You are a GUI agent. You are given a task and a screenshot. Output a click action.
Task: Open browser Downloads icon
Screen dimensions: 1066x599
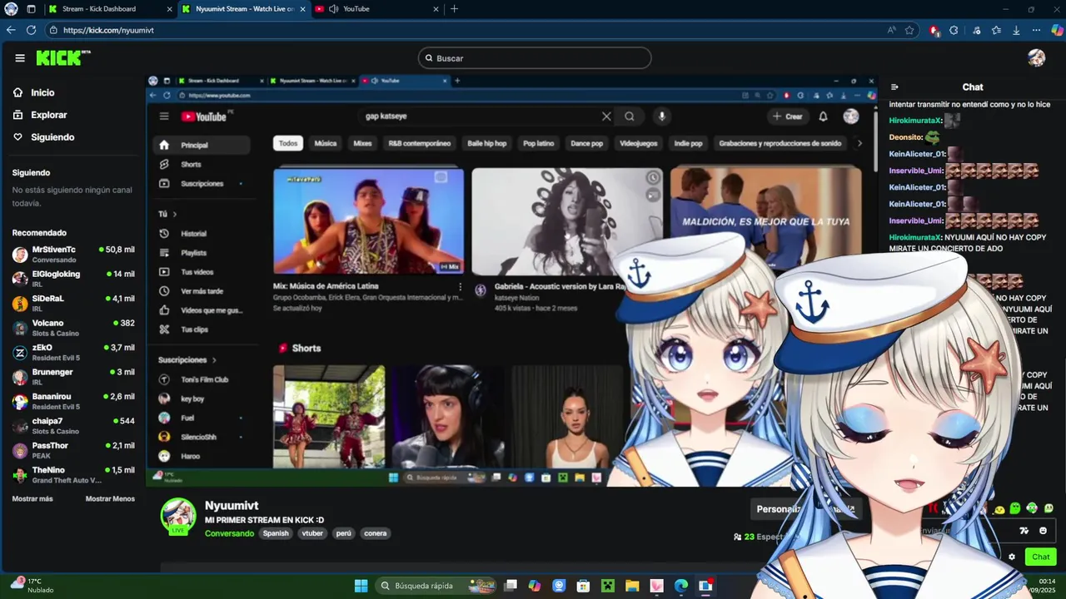[1016, 30]
